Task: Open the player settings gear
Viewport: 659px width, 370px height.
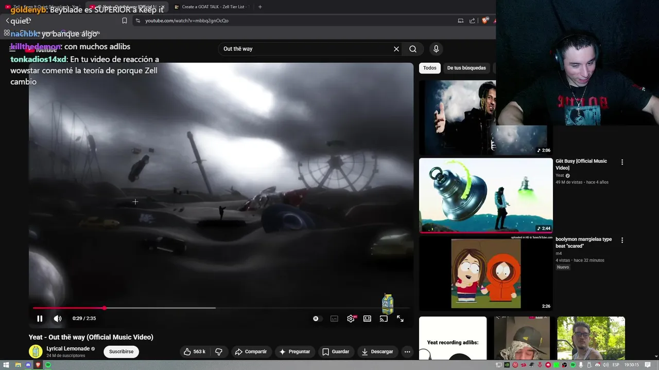Action: 351,319
